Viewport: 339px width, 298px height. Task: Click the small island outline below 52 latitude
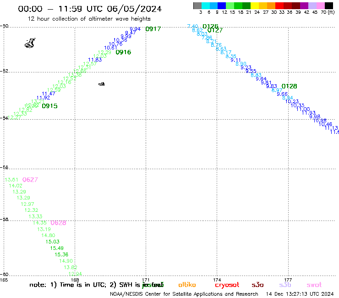click(102, 84)
